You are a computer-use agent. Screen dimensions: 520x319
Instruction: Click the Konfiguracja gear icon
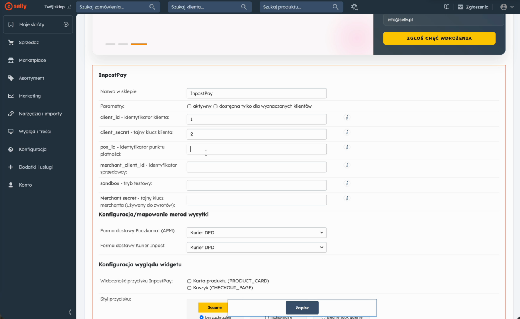click(11, 150)
